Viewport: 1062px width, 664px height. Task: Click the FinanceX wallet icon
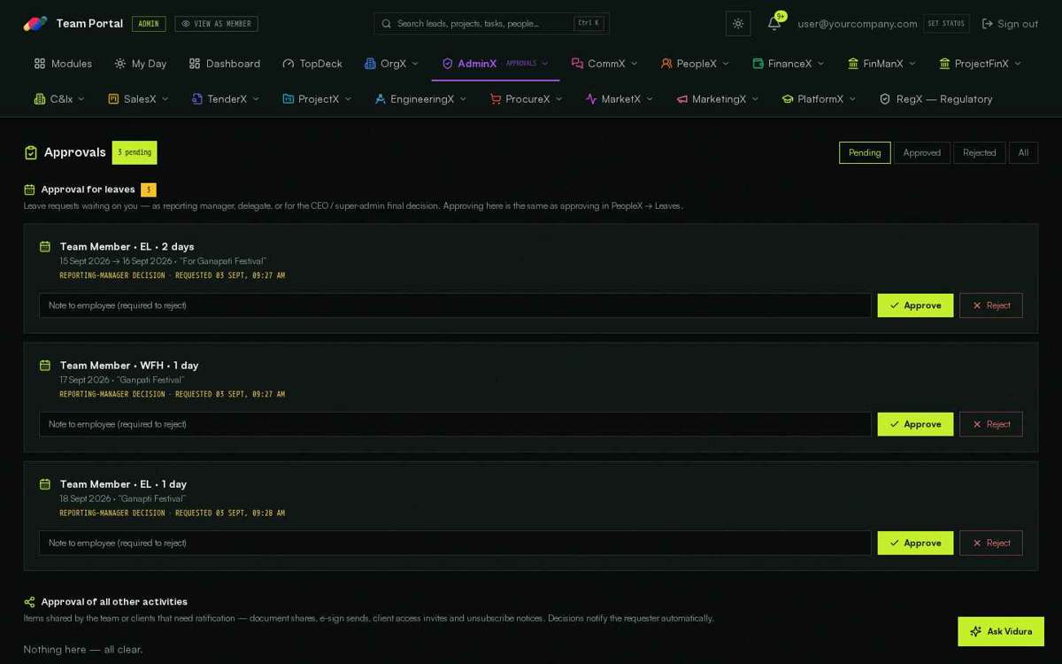coord(758,64)
